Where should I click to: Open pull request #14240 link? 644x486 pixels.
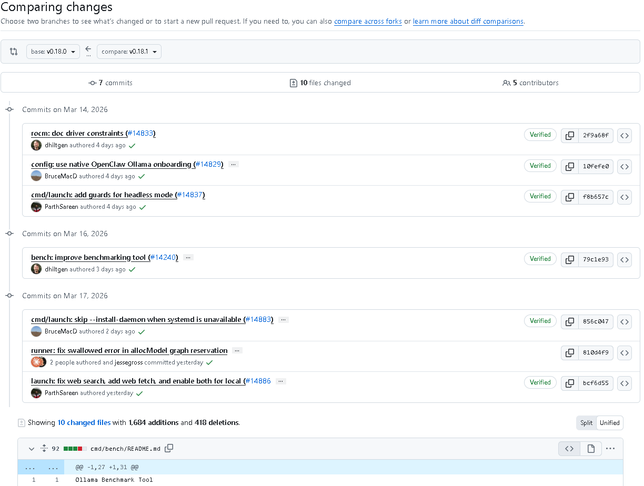click(x=163, y=258)
